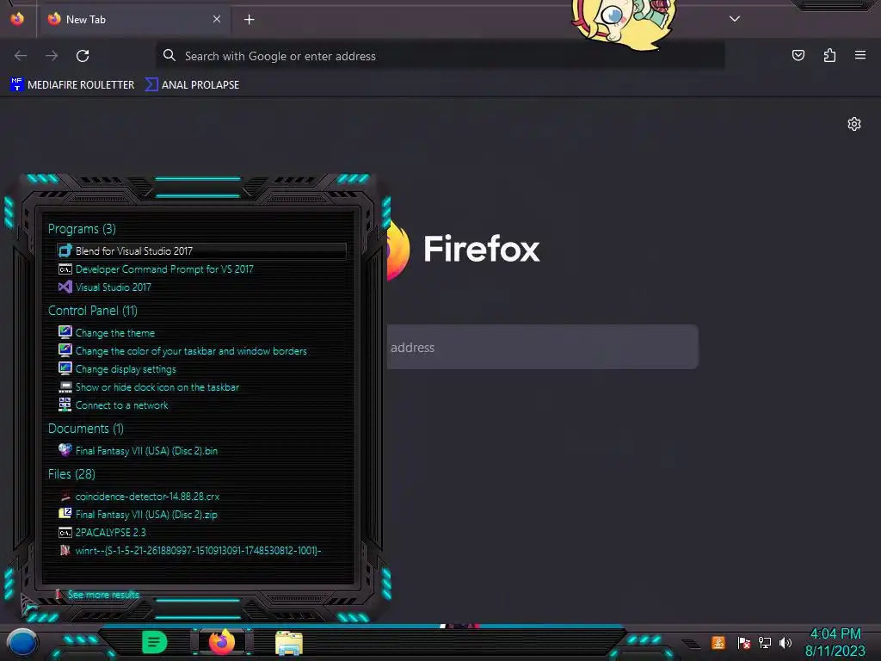Open the MEDIAFIRE ROULETTER bookmark
The width and height of the screenshot is (881, 661).
72,85
